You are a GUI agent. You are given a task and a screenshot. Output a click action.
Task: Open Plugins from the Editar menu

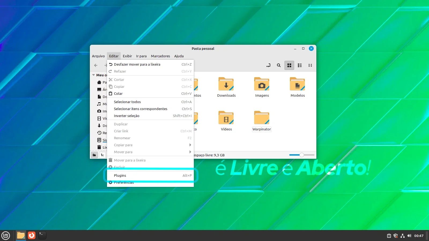pos(150,175)
